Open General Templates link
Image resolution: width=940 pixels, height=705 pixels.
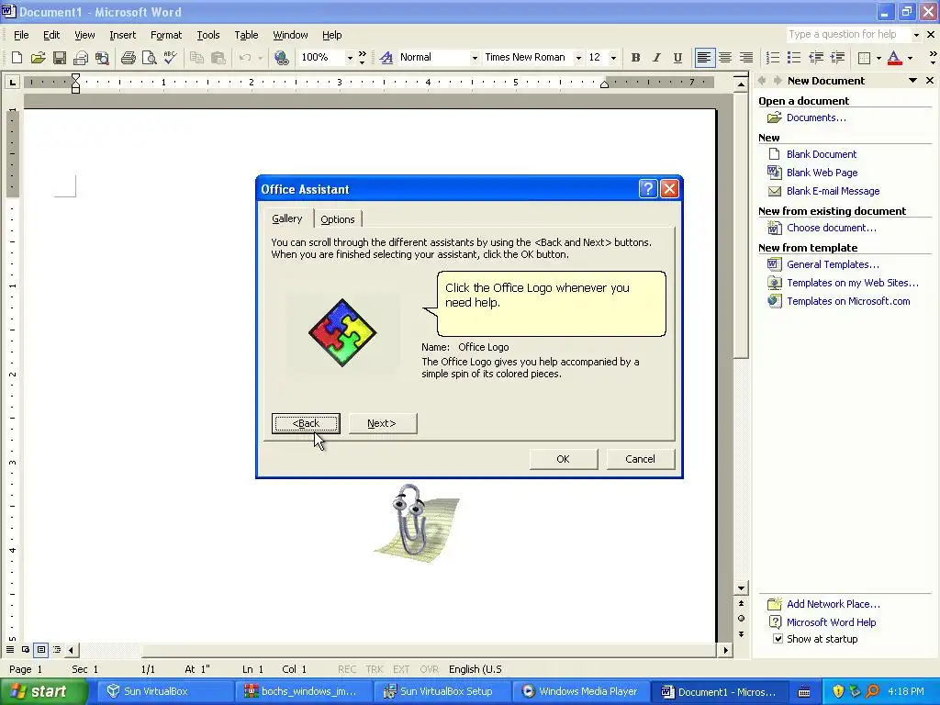pos(833,264)
